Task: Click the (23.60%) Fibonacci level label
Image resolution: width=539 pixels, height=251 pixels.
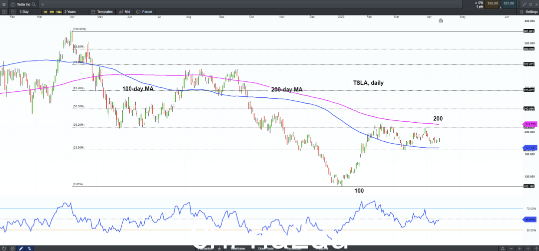Action: pos(78,148)
